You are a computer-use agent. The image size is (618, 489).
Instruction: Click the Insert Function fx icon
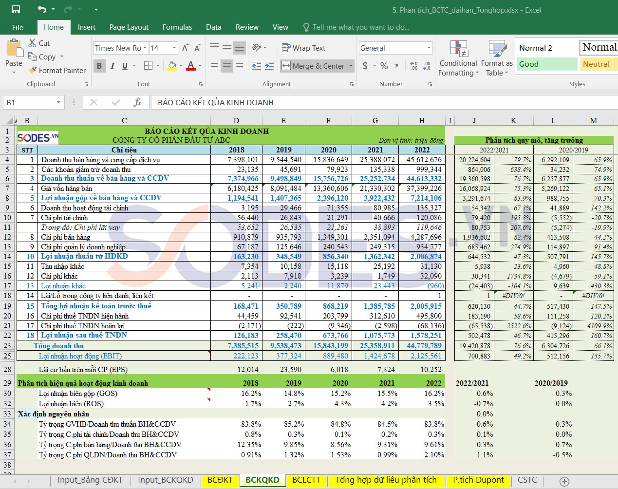tap(137, 102)
